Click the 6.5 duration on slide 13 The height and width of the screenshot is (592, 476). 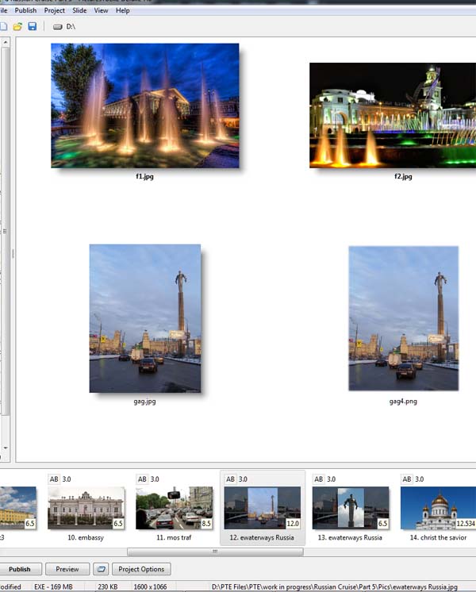click(x=382, y=523)
